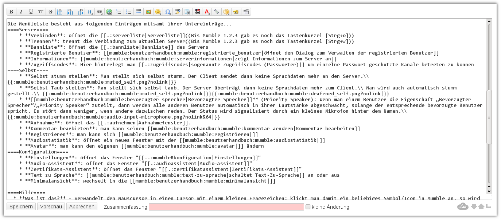This screenshot has height=220, width=501.
Task: Apply underline formatting
Action: tap(31, 12)
